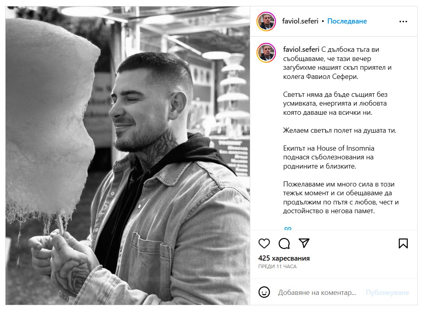Image resolution: width=426 pixels, height=316 pixels.
Task: Click the black-and-white post photo
Action: click(x=128, y=155)
